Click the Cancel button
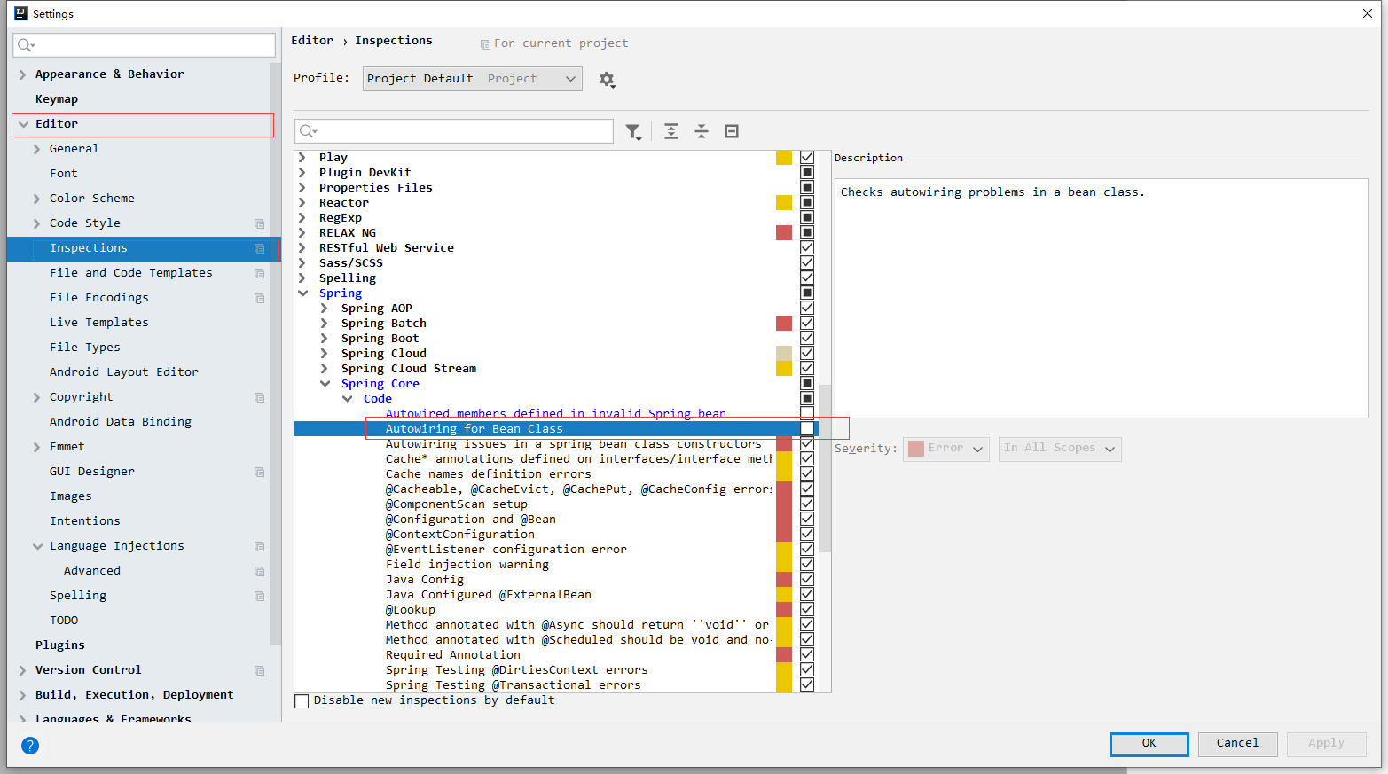This screenshot has width=1388, height=774. tap(1237, 744)
